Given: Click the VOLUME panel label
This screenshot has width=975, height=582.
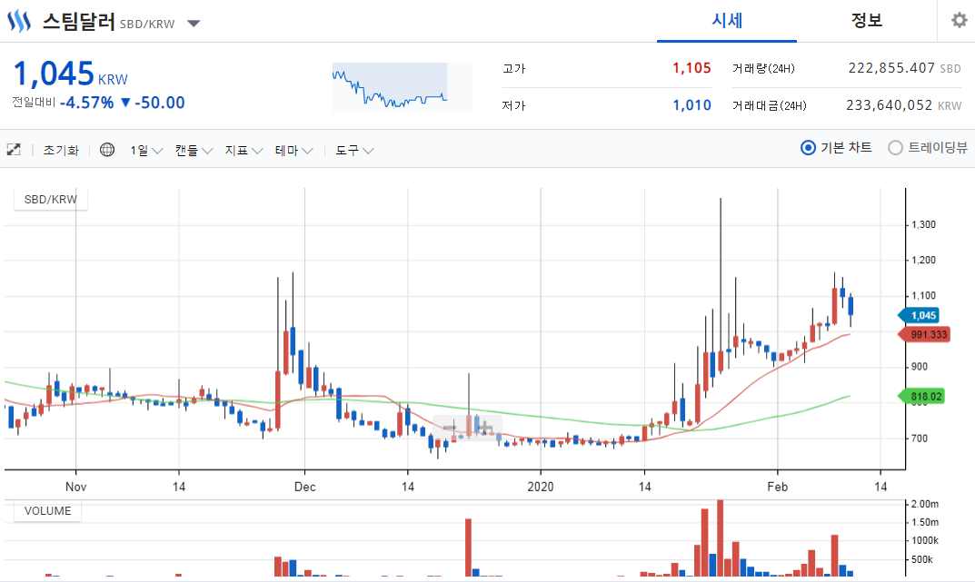Looking at the screenshot, I should tap(48, 510).
